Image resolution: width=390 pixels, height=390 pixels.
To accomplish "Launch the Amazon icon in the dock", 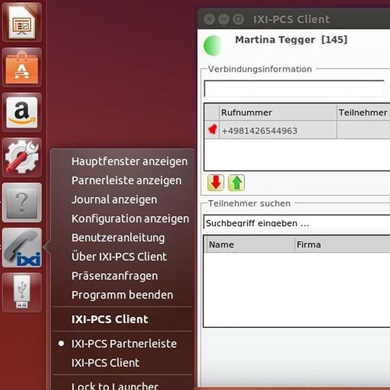I will [x=22, y=113].
